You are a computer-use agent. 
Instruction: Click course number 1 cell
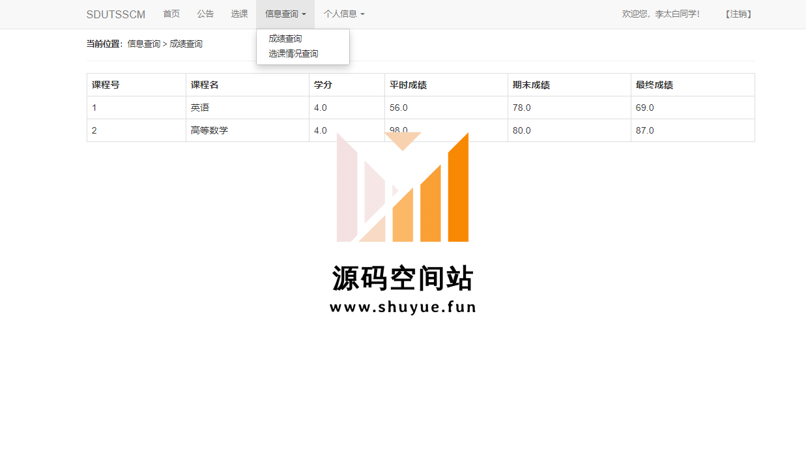coord(136,108)
